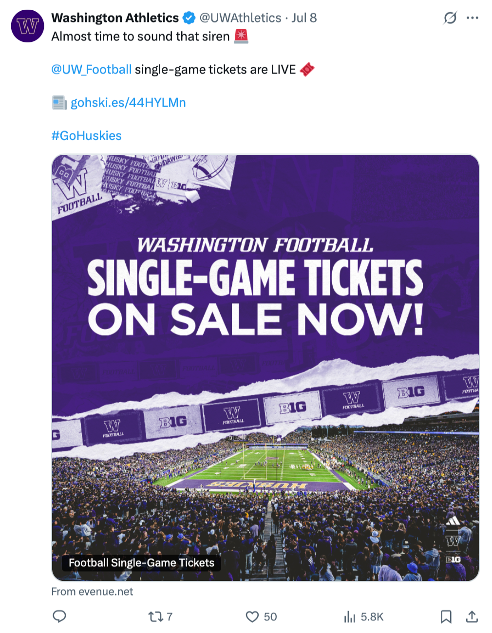
Task: Repost the tweet with retweet icon
Action: [x=155, y=617]
